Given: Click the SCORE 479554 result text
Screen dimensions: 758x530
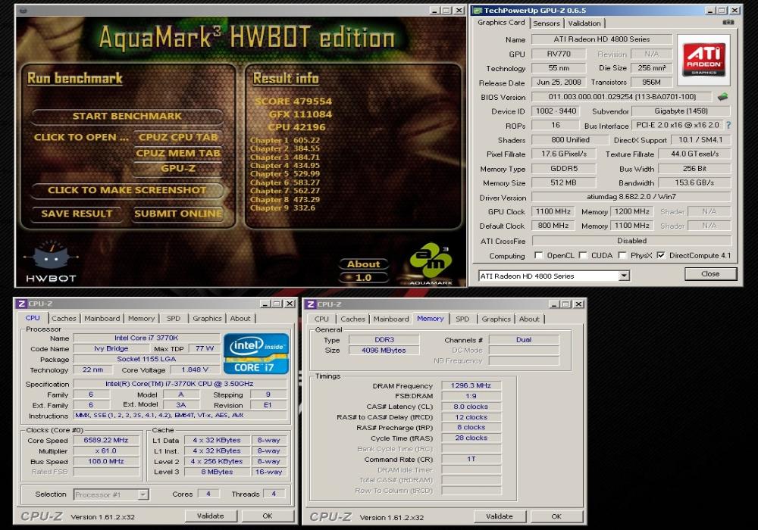Looking at the screenshot, I should 293,101.
